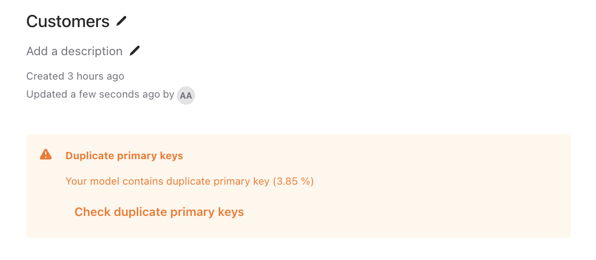Click the edit pencil beside Customers title
The image size is (596, 260).
pyautogui.click(x=122, y=21)
